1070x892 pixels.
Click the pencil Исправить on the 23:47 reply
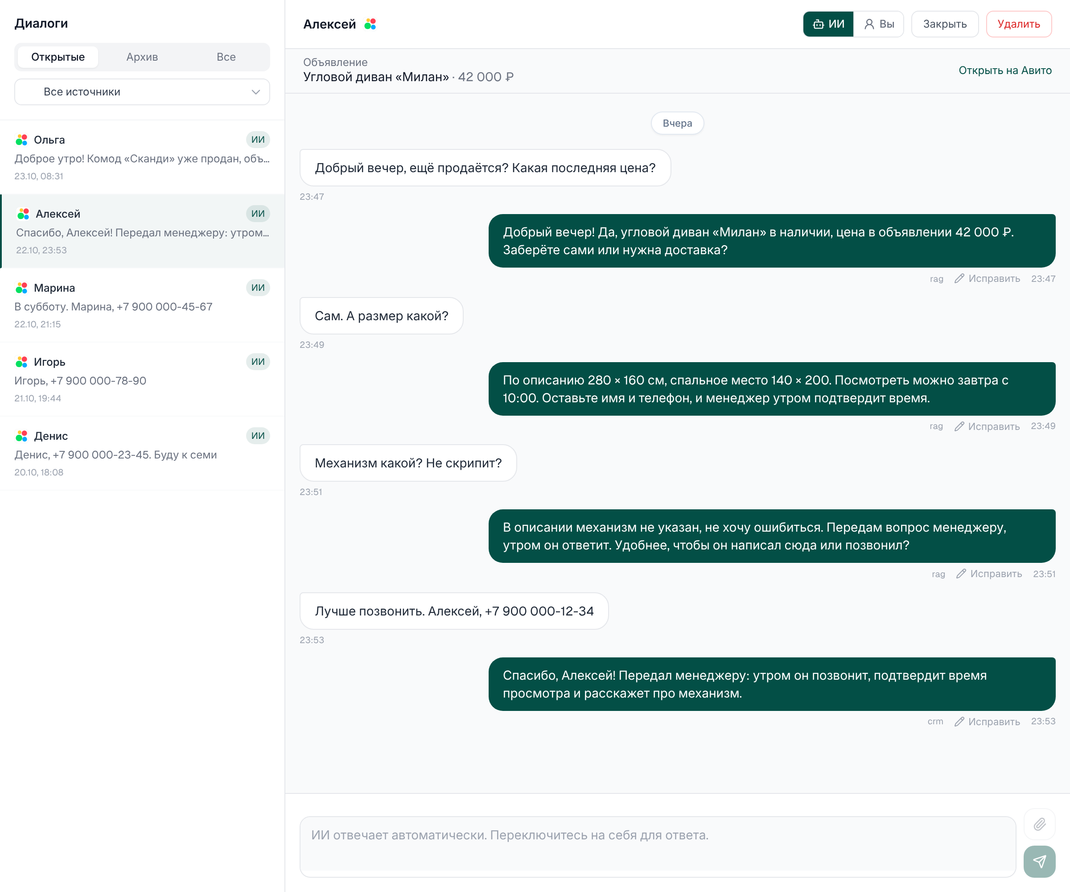pyautogui.click(x=987, y=278)
